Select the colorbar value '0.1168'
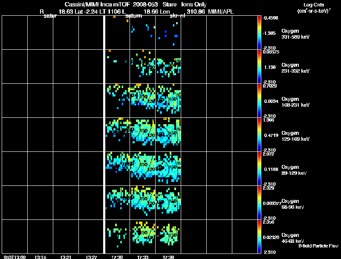Image resolution: width=341 pixels, height=259 pixels. pos(271,169)
